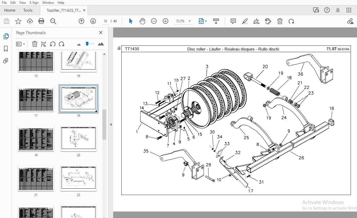Screen dimensions: 357x218
Task: Click the thumbnails scrollbar up arrow
Action: [104, 54]
